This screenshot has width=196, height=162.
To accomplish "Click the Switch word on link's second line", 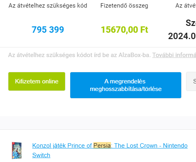I will click(x=41, y=155).
